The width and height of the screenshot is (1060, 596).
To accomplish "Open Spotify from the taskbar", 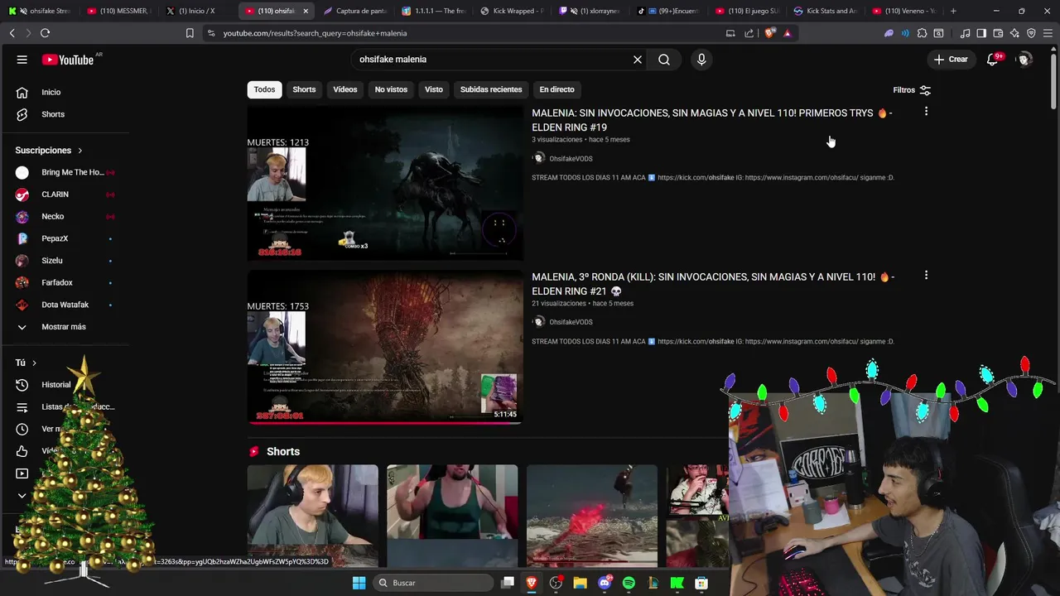I will 629,583.
